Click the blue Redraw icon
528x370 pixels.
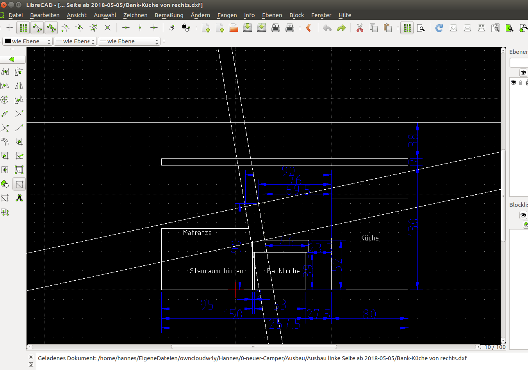[439, 28]
